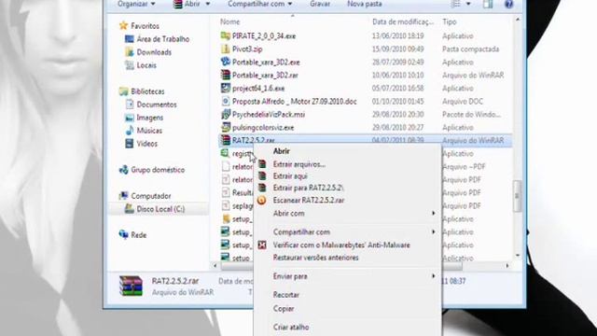Click the Downloads folder icon in sidebar

130,52
